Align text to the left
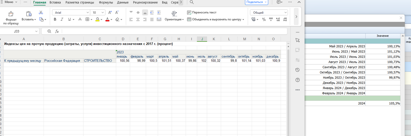Viewport: 411px width, 136px height. pos(131,19)
